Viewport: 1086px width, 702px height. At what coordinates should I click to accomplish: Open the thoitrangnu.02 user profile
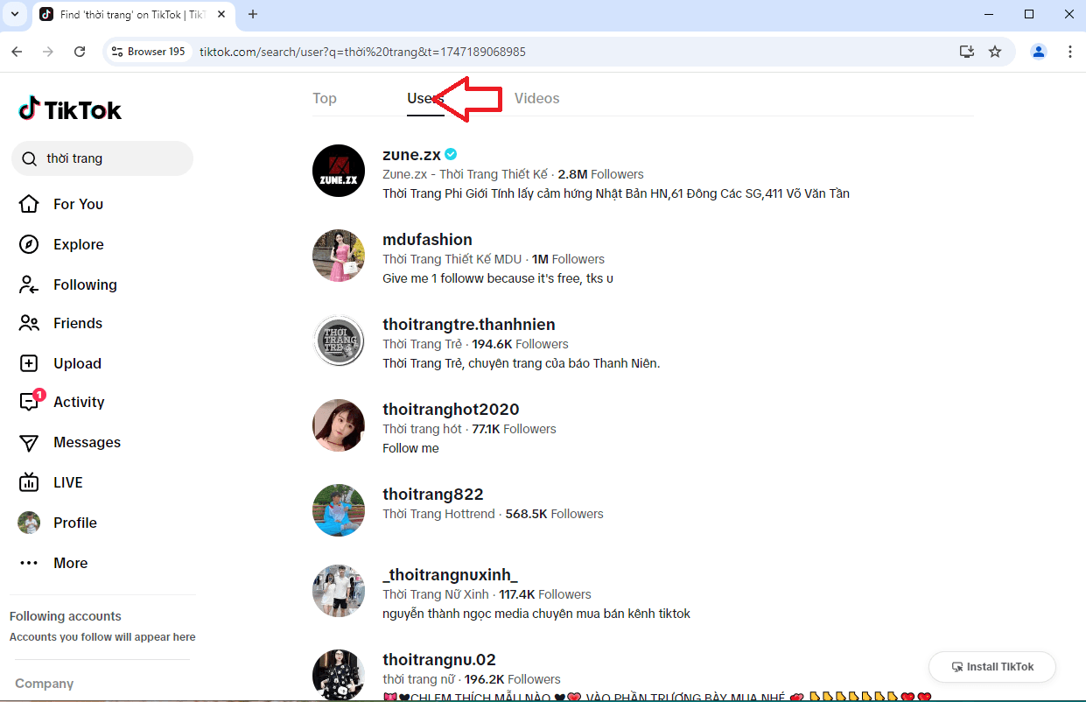439,659
